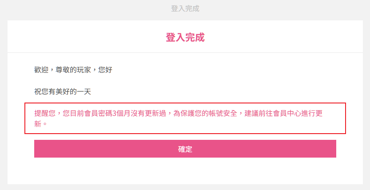Click the word 歡迎 at the greeting start

click(41, 70)
